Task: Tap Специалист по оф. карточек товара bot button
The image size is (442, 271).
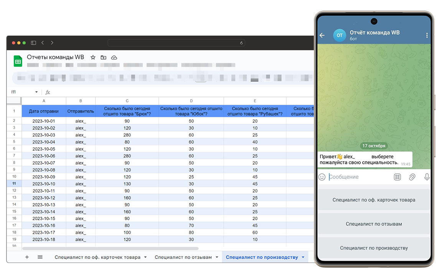Action: coord(374,200)
